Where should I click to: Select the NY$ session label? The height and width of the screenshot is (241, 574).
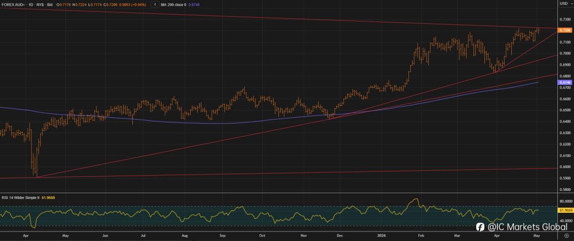40,4
